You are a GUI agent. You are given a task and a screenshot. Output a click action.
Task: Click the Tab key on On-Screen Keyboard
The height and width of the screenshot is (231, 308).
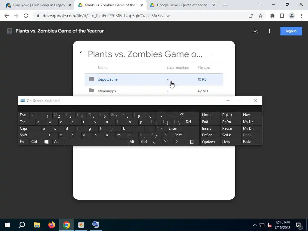(x=27, y=122)
